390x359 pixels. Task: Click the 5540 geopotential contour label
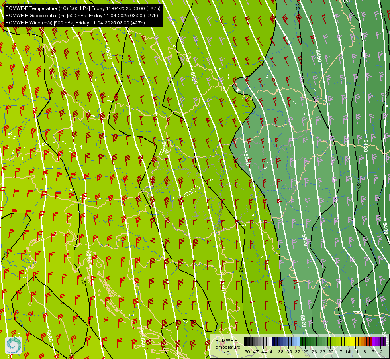[246, 160]
